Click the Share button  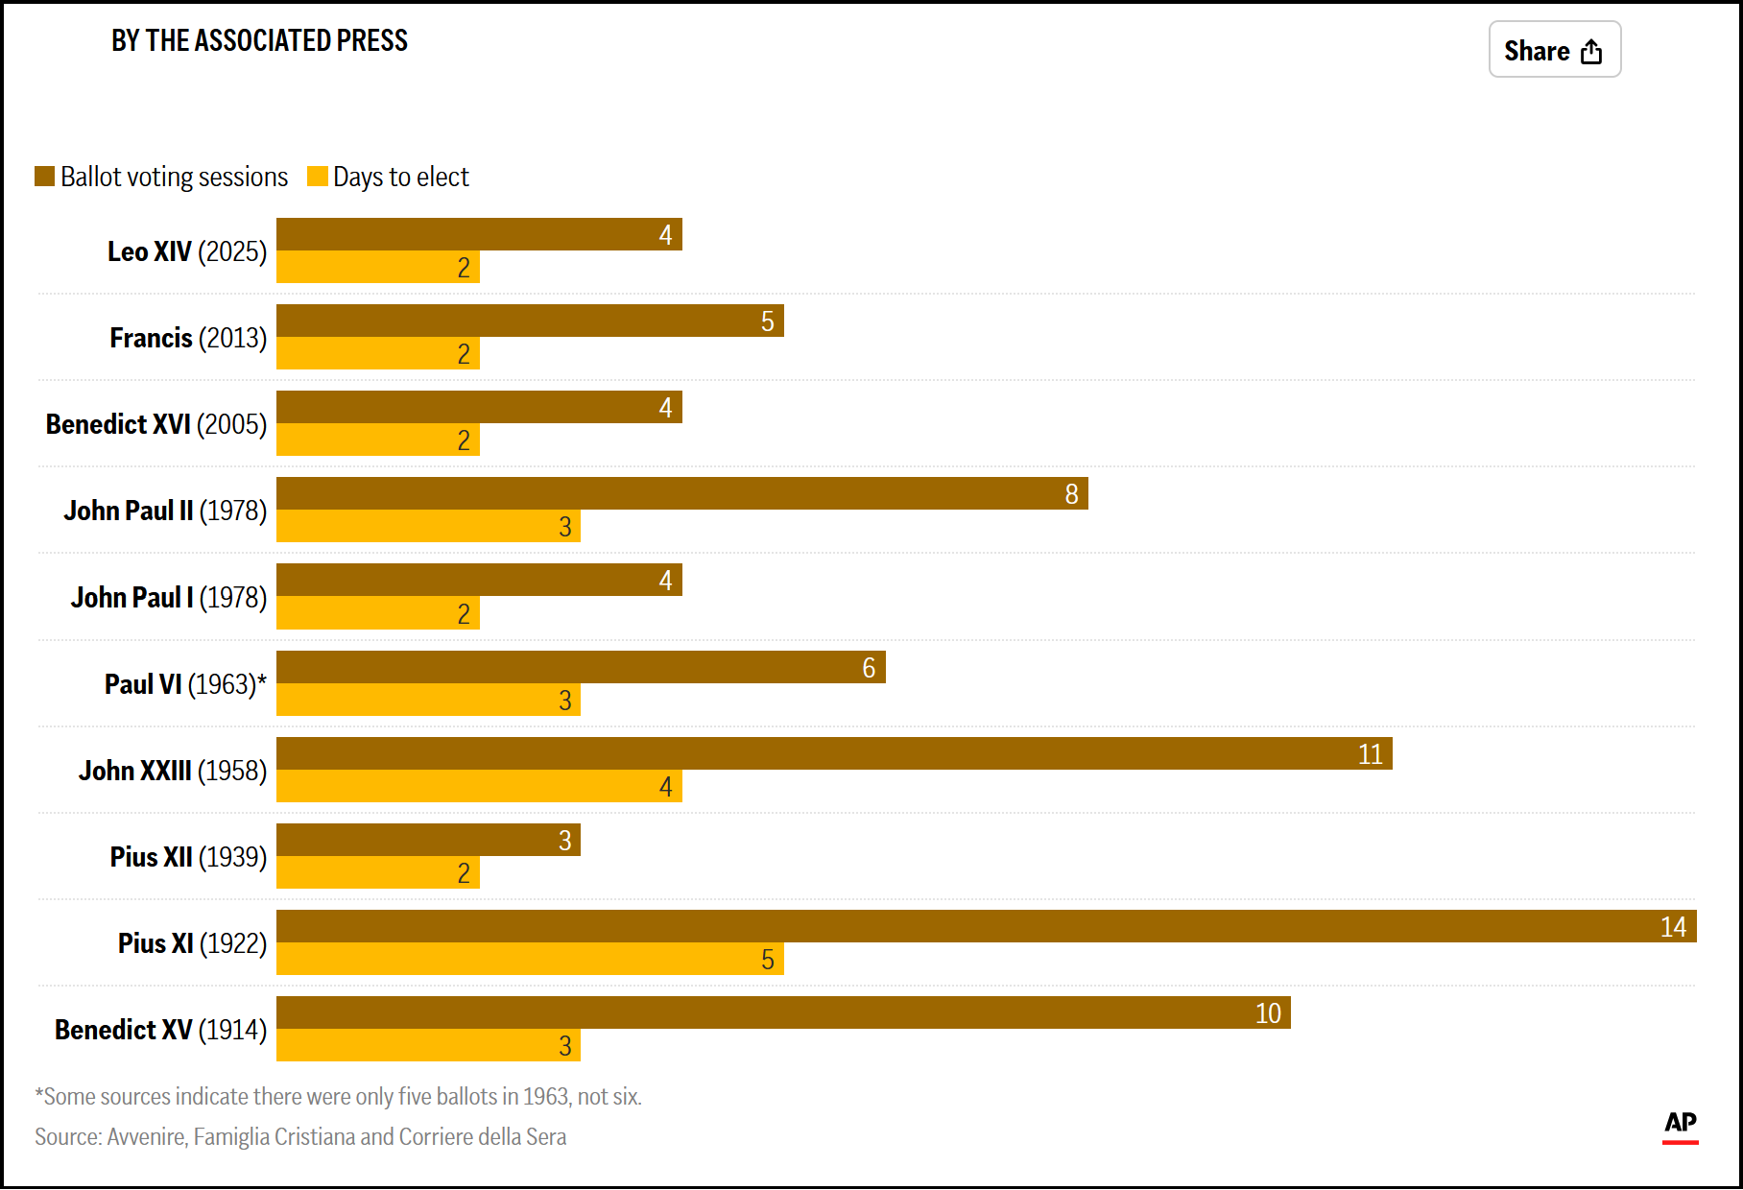(x=1554, y=50)
